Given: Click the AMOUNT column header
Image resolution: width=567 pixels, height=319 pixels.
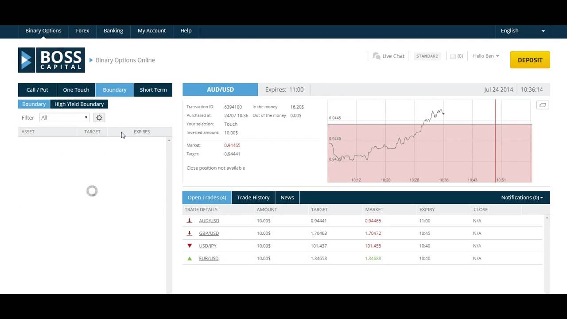Looking at the screenshot, I should (x=267, y=210).
